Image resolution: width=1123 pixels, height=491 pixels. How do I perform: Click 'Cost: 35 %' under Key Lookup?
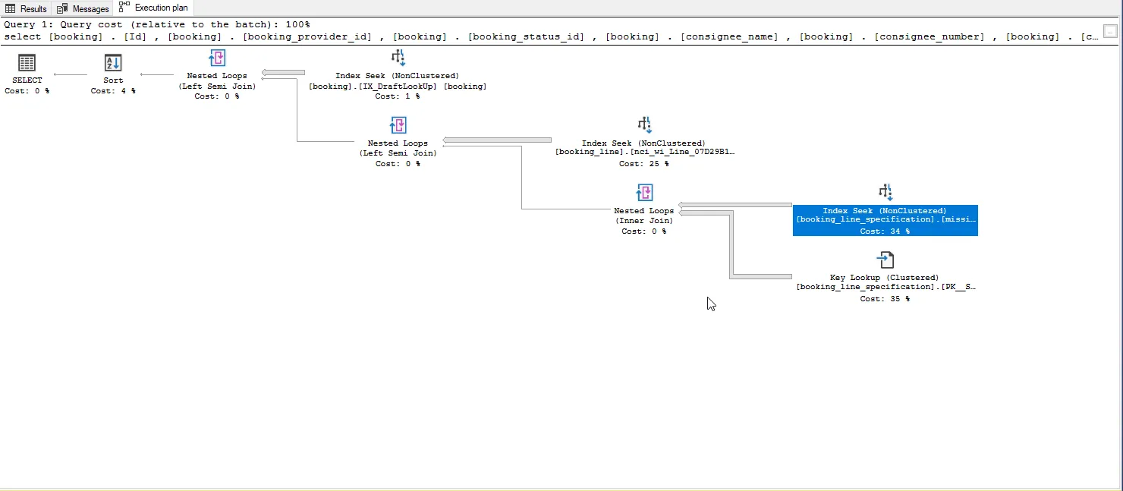(x=885, y=299)
